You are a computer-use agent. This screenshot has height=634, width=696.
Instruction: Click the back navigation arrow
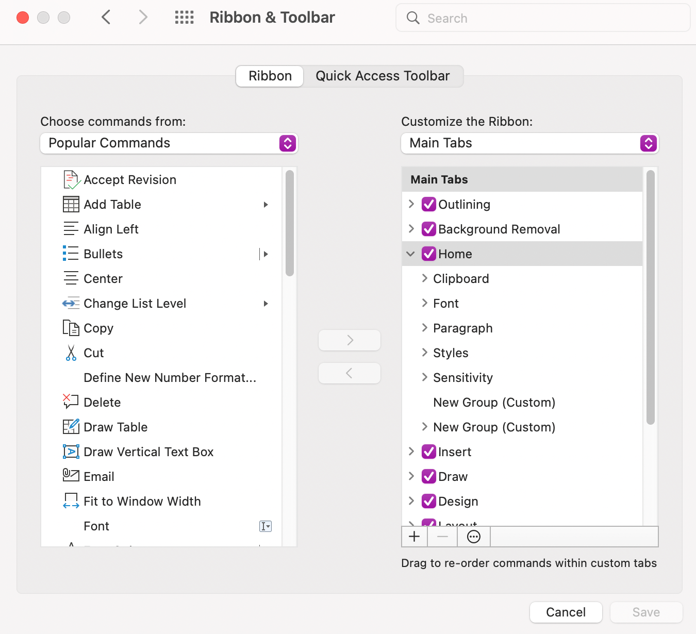pos(106,18)
